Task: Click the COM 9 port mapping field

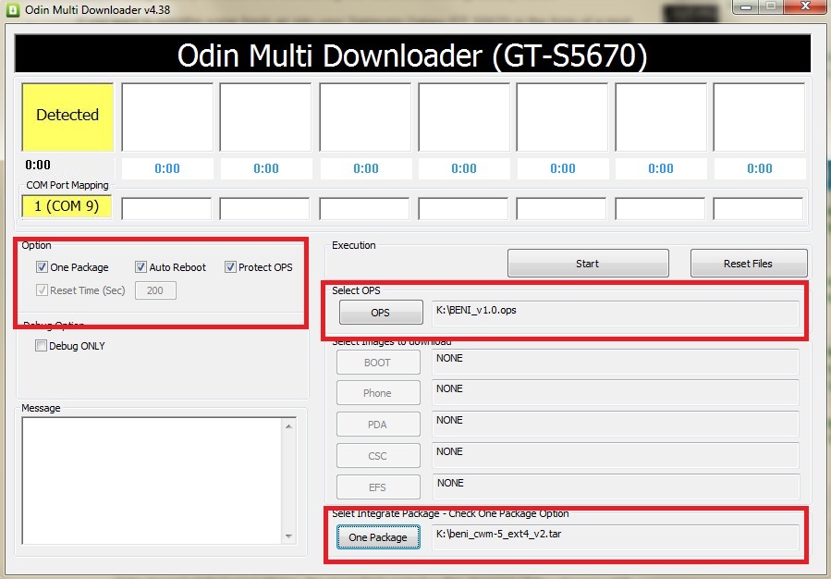Action: pos(67,206)
